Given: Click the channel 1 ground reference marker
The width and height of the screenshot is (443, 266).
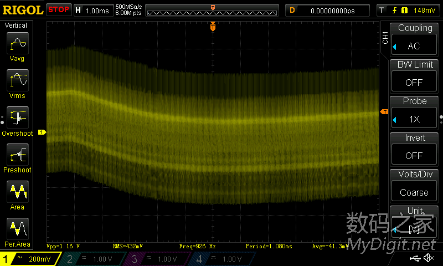Looking at the screenshot, I should coord(42,132).
